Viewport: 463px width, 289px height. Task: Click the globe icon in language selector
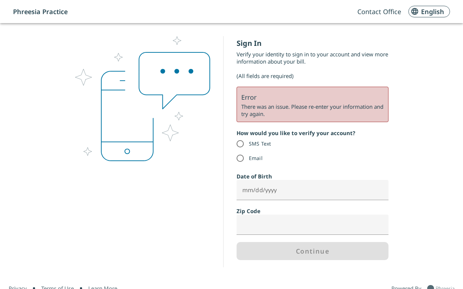click(x=415, y=12)
